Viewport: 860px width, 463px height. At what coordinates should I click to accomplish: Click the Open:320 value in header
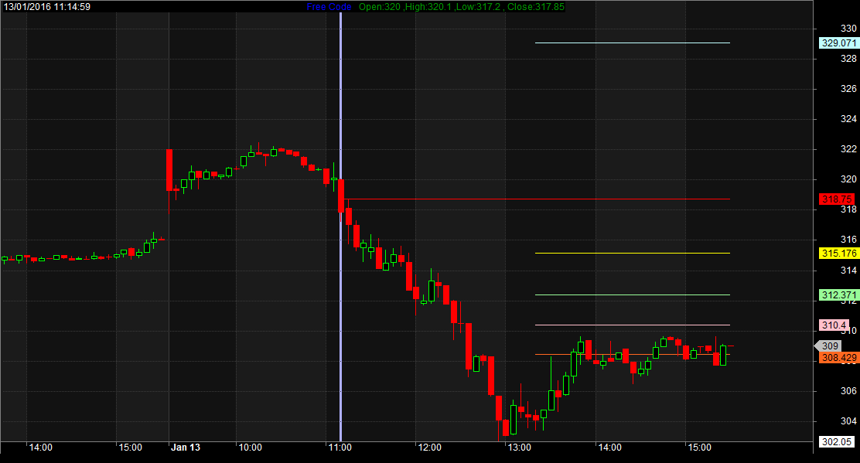[x=381, y=7]
